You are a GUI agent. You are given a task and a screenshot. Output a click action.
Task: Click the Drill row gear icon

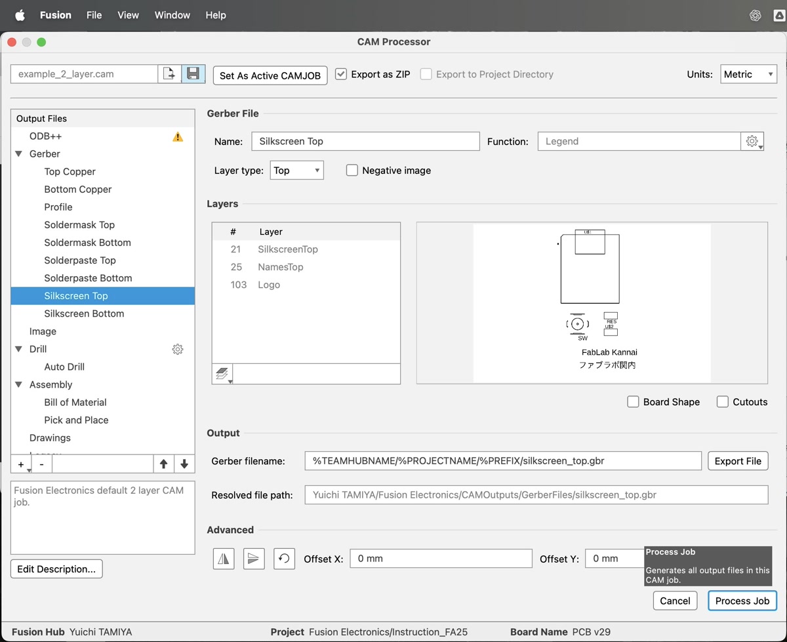[178, 350]
